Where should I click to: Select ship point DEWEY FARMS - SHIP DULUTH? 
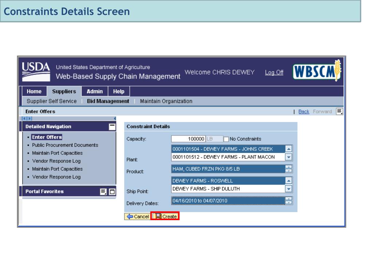[x=228, y=189]
